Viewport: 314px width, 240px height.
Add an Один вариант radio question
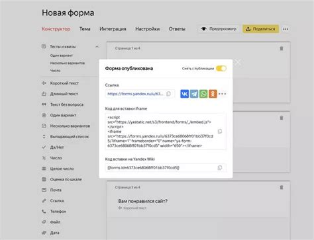click(59, 115)
